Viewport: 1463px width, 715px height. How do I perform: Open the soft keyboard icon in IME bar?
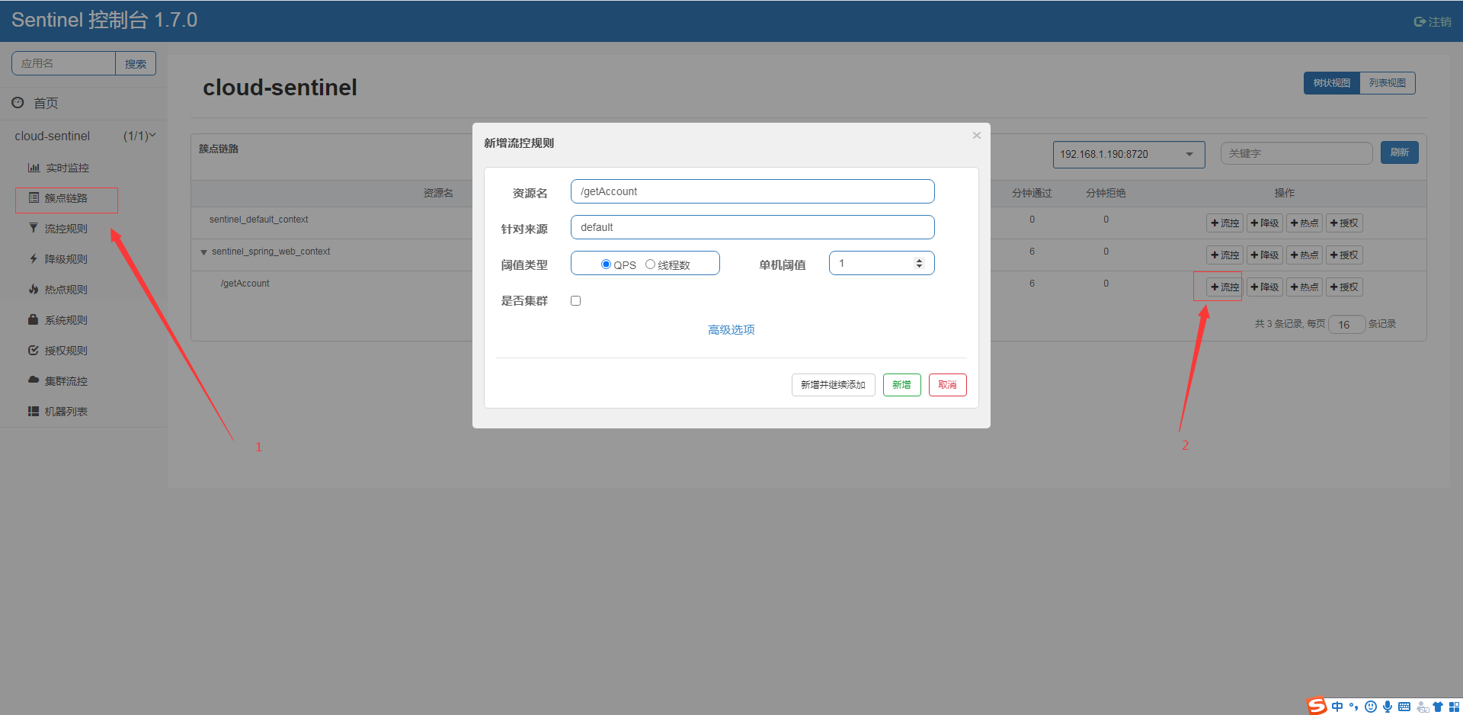coord(1404,707)
